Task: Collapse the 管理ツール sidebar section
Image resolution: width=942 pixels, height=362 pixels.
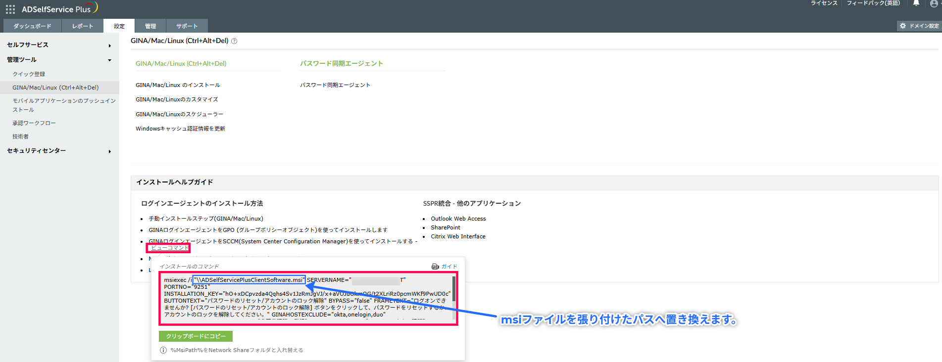Action: pyautogui.click(x=59, y=60)
